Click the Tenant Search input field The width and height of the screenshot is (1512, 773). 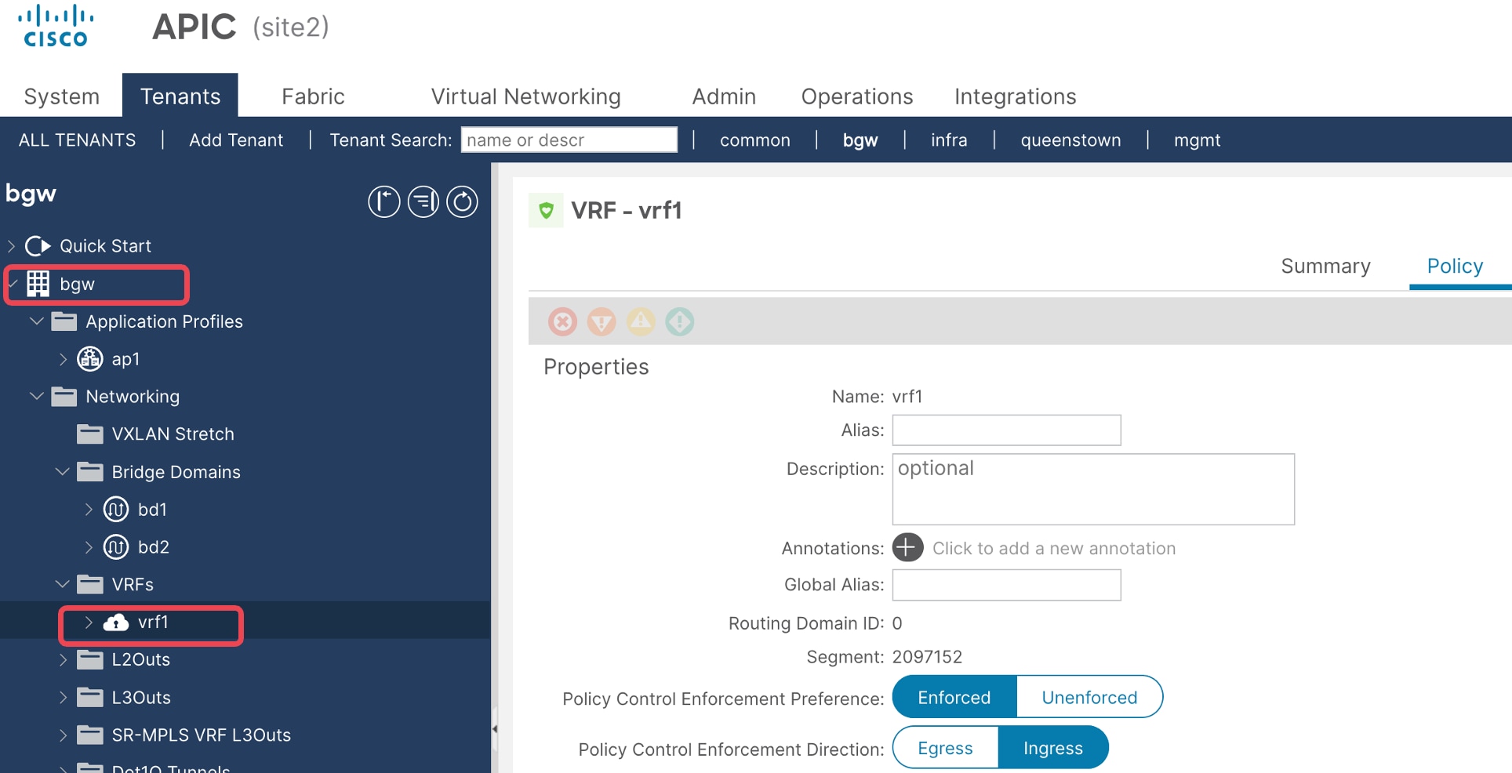pos(569,140)
